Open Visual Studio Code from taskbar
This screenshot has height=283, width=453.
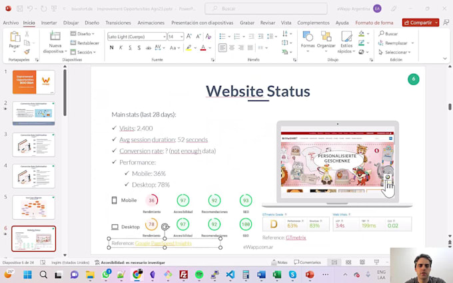click(x=230, y=274)
